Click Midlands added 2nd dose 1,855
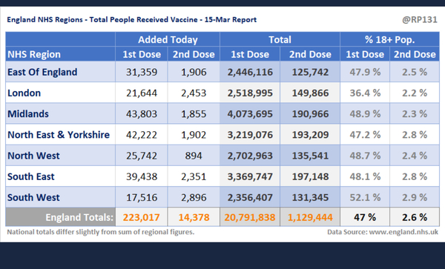The height and width of the screenshot is (269, 445). [194, 114]
